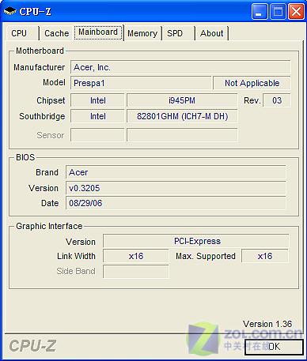Click the 'Not Applicable' model revision field
Screen dimensions: 307x361
[x=252, y=83]
